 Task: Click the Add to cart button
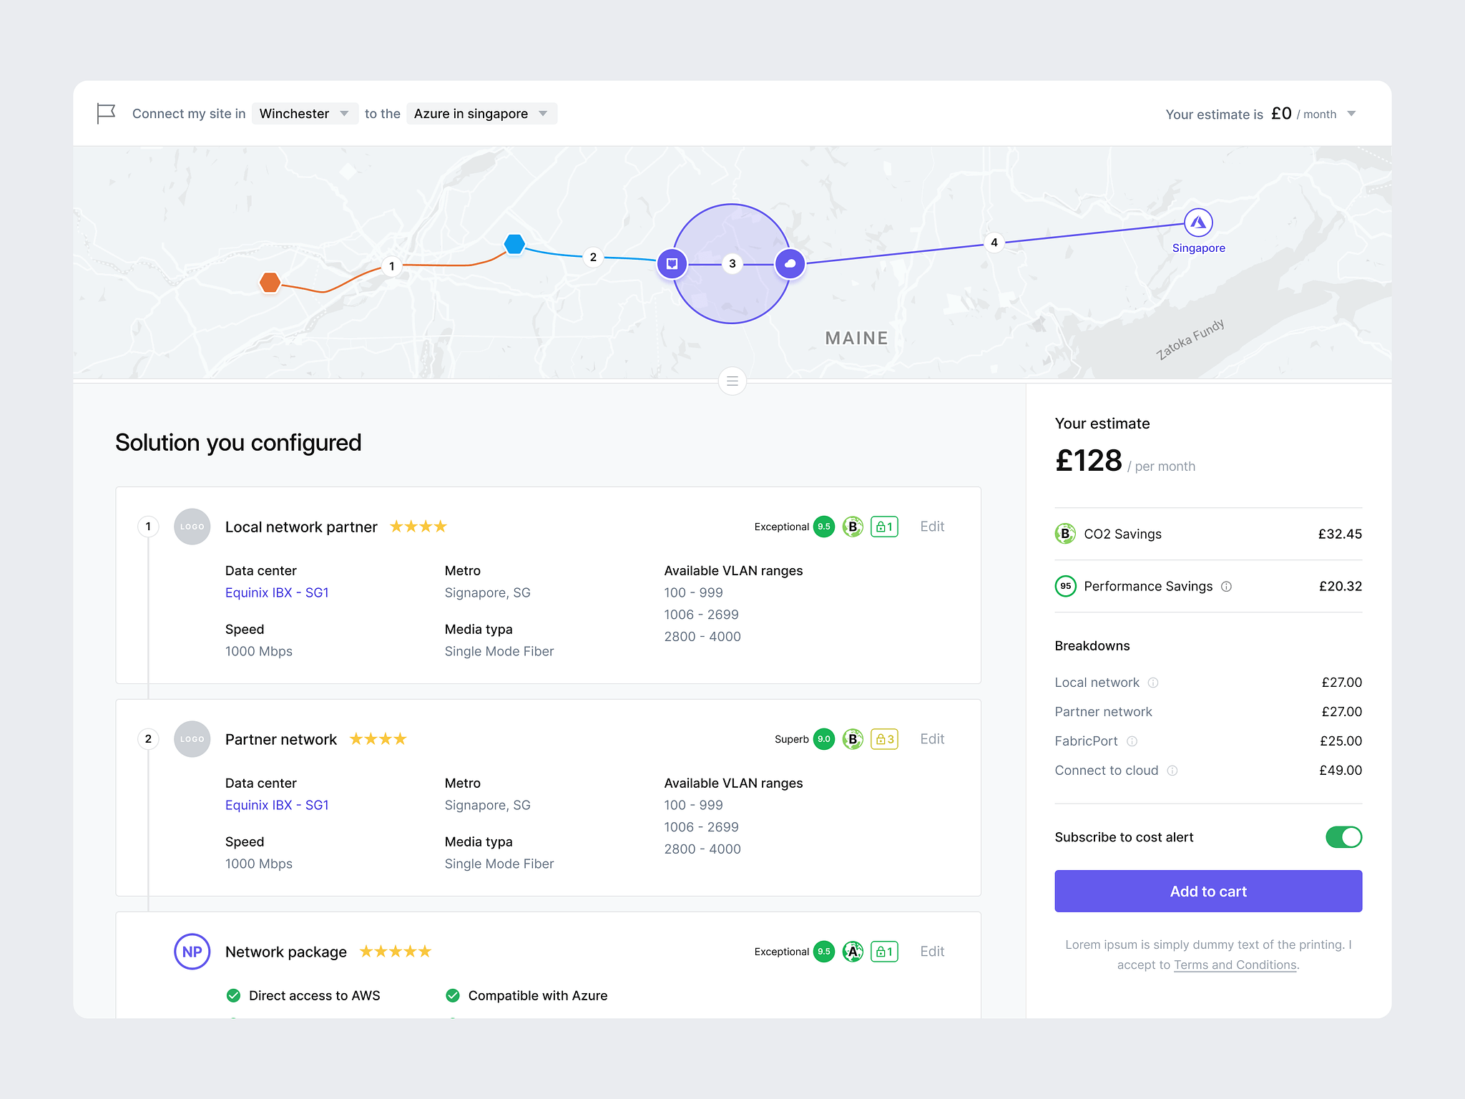click(1207, 892)
